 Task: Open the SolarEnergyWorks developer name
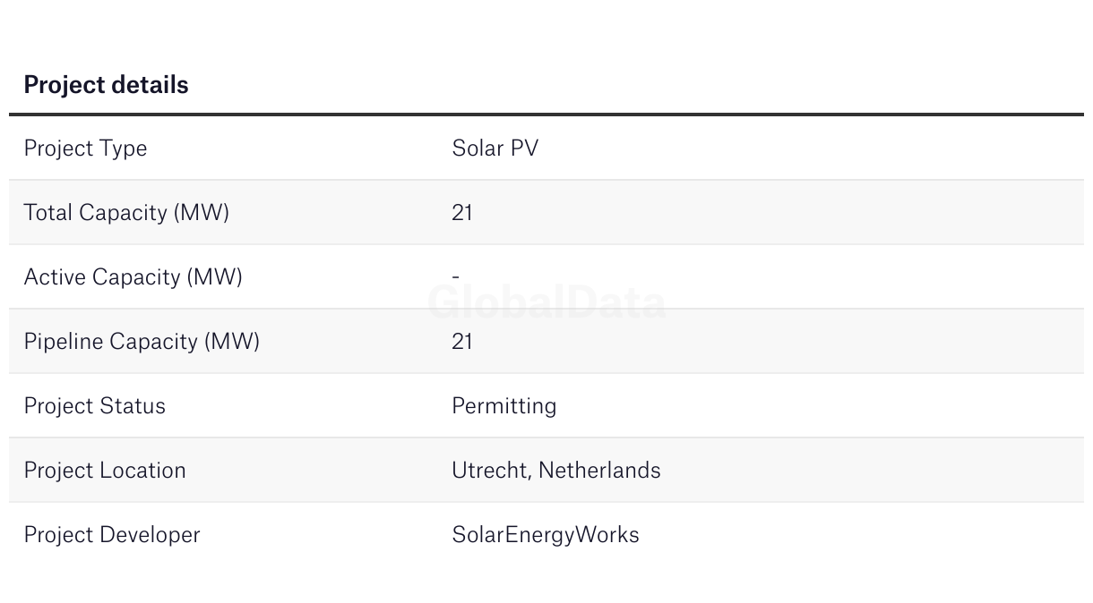click(546, 535)
